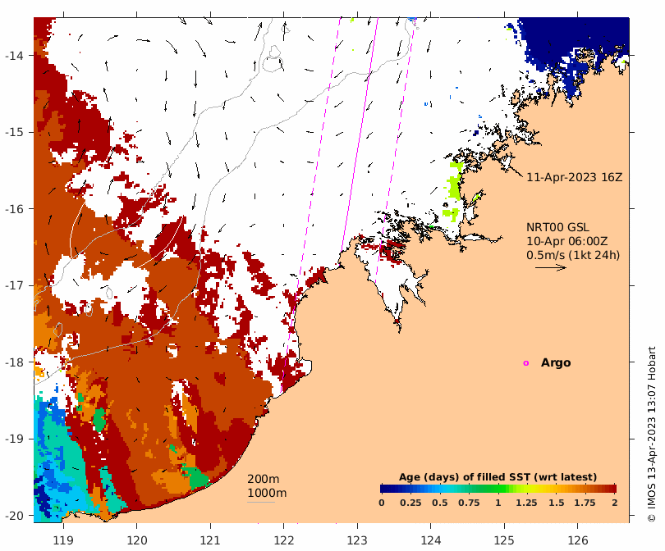Click the latitude axis label '-15'
This screenshot has width=665, height=551.
point(14,132)
